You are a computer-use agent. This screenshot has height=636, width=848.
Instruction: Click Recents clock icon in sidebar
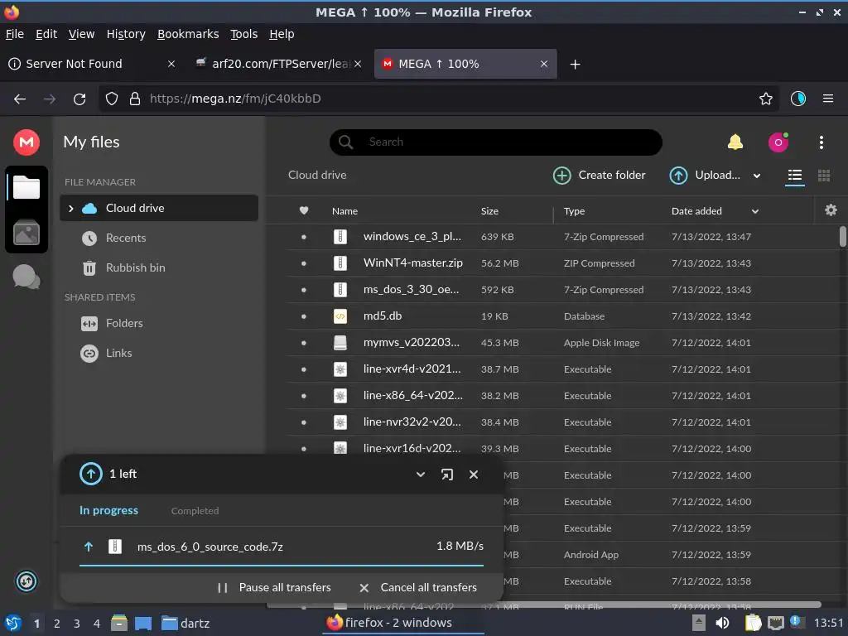point(89,238)
